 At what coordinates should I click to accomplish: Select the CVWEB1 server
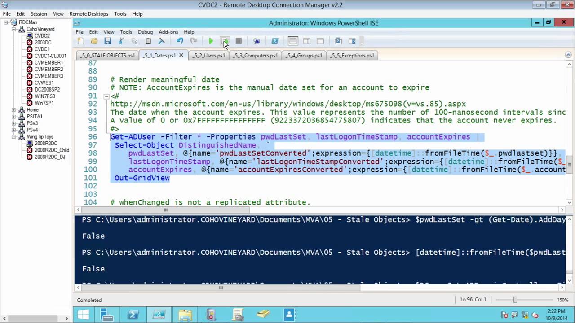pos(44,83)
